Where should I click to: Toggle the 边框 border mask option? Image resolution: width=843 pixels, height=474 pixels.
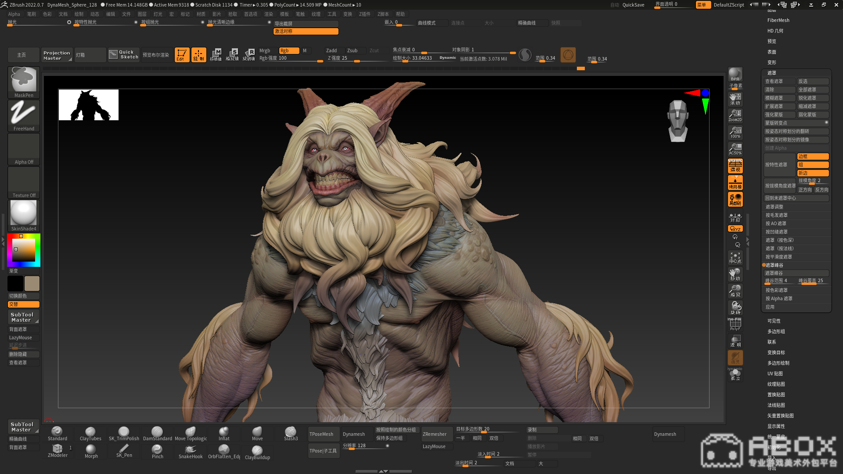(813, 157)
